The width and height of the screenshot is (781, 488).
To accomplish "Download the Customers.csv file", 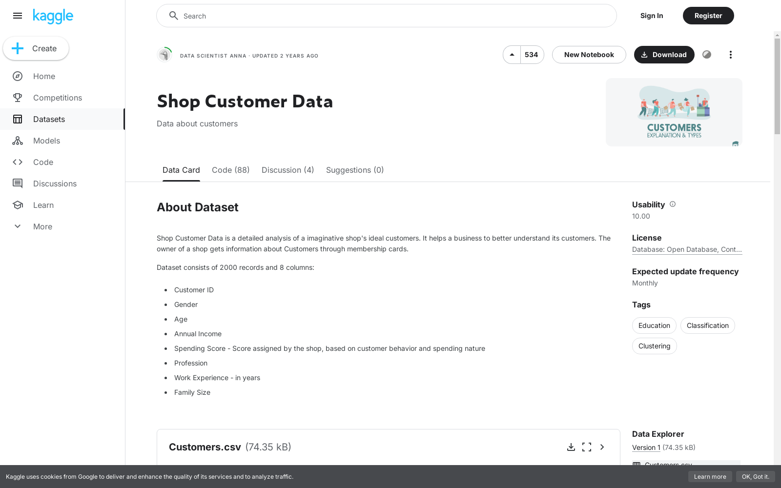I will 571,447.
